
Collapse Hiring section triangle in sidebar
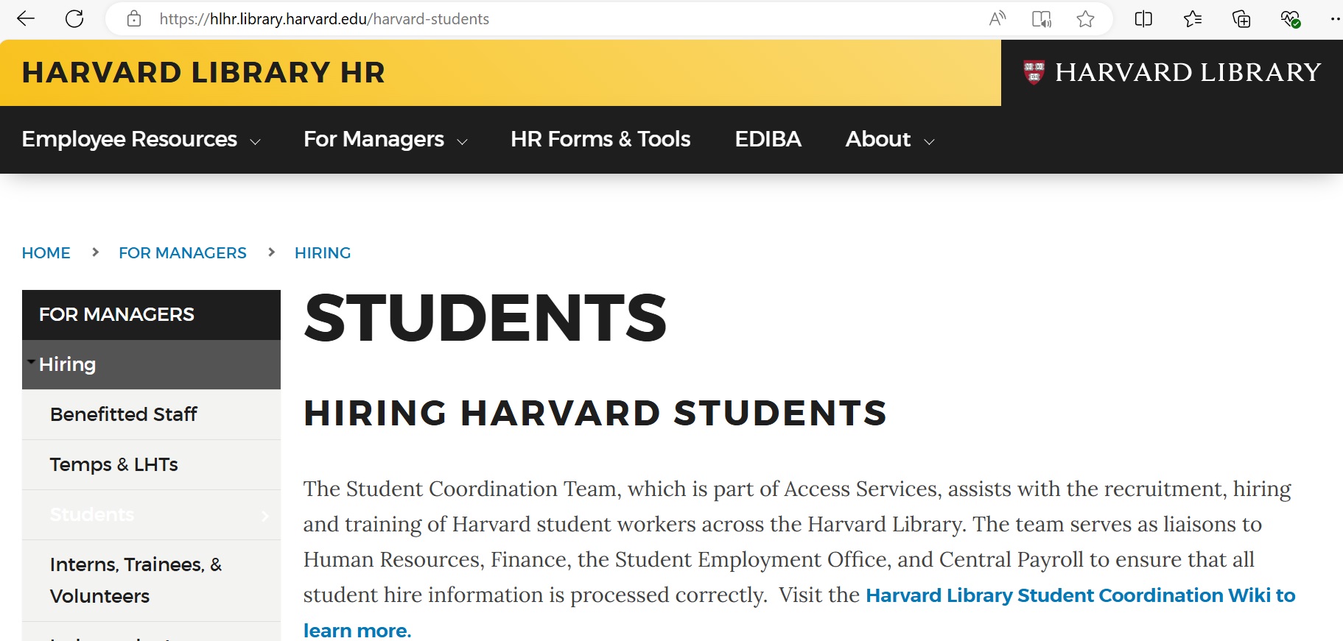(31, 362)
